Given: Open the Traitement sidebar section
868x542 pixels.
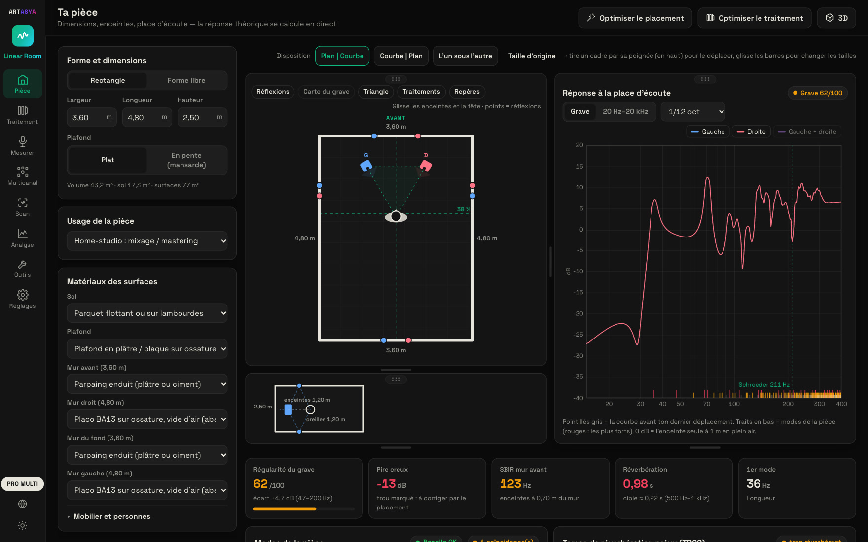Looking at the screenshot, I should point(22,115).
